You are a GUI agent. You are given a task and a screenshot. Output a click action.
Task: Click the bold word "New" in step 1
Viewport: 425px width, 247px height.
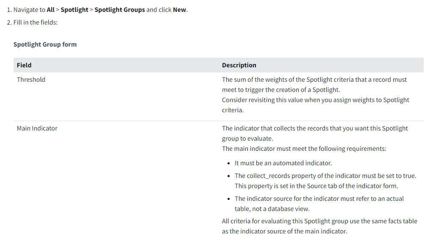pyautogui.click(x=179, y=10)
